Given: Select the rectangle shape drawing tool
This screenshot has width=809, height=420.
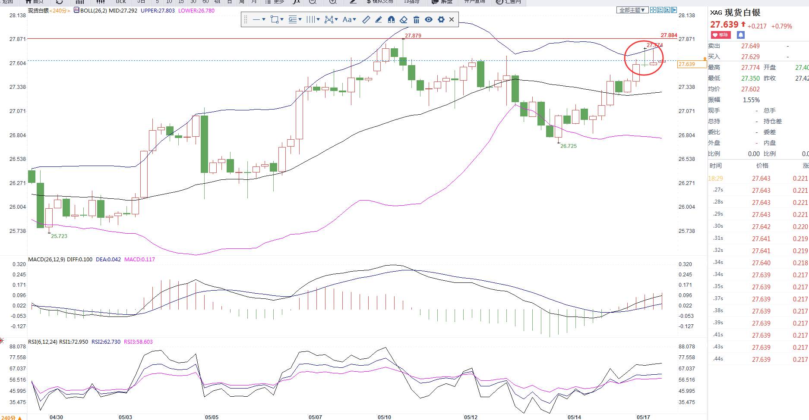Looking at the screenshot, I should pyautogui.click(x=274, y=19).
